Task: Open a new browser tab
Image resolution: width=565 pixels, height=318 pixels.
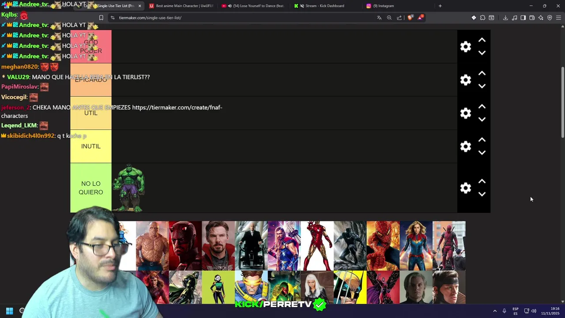Action: pos(440,6)
